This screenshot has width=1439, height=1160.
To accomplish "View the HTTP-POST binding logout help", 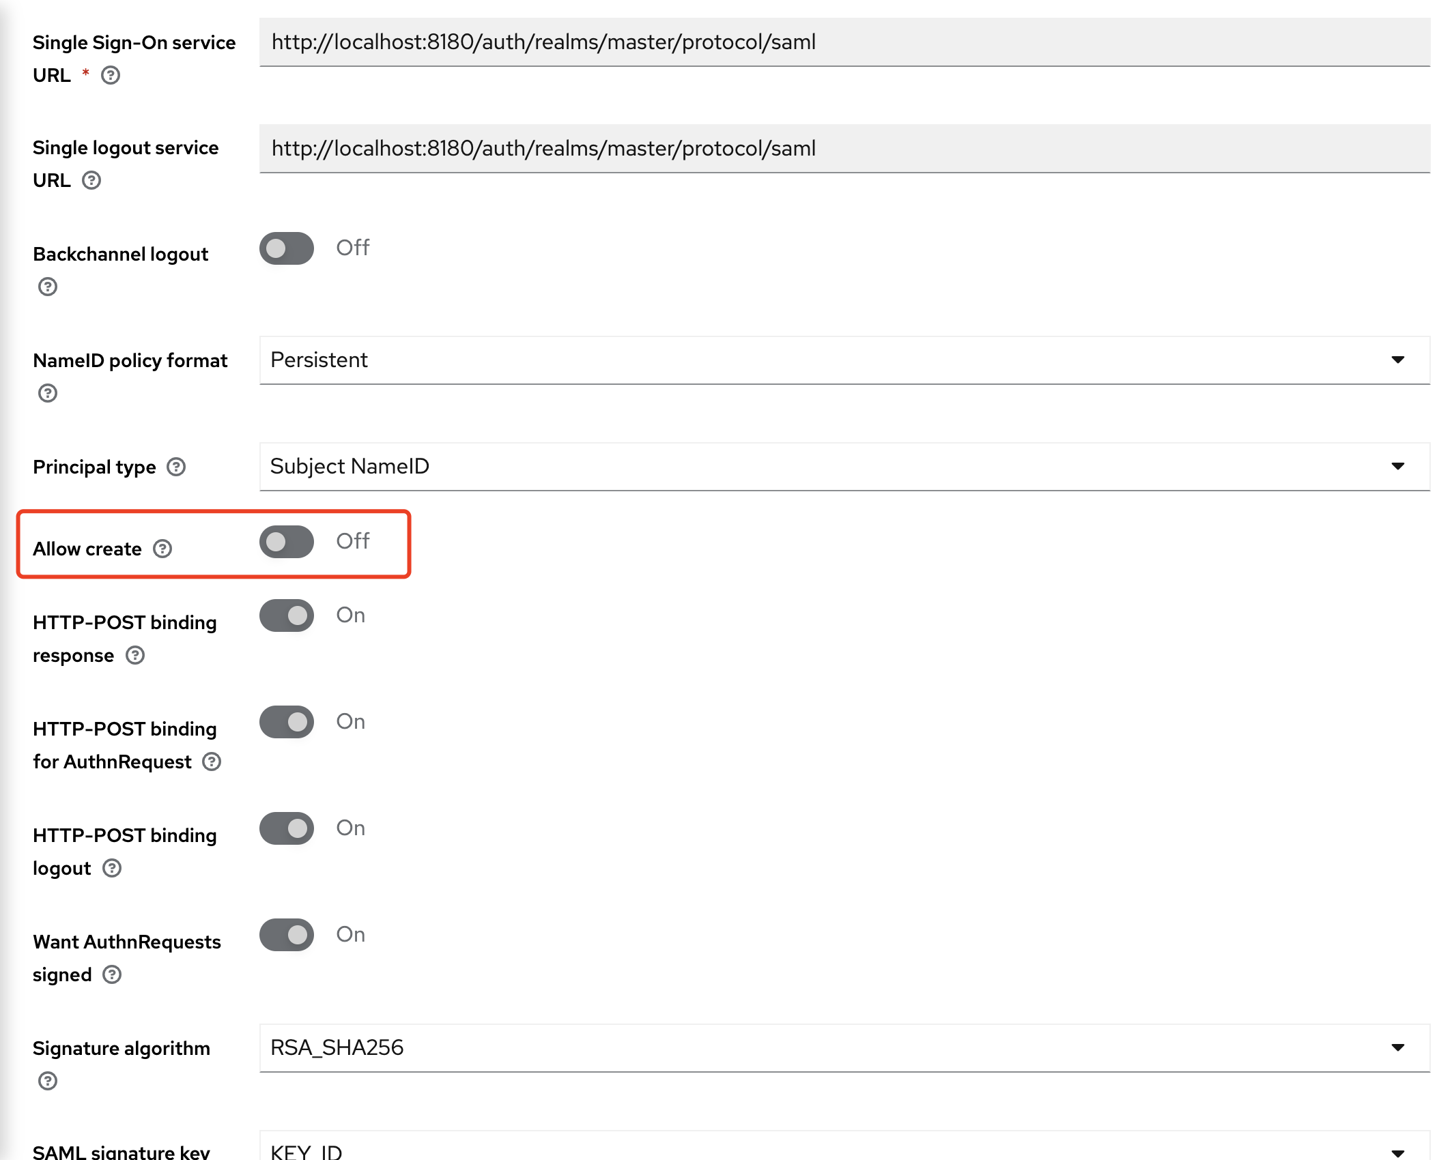I will [x=112, y=868].
